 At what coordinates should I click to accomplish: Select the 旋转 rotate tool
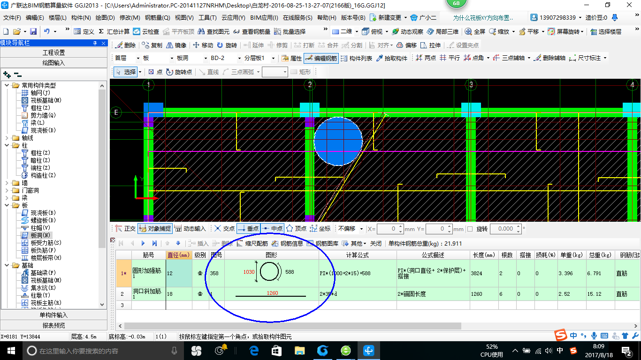(227, 45)
